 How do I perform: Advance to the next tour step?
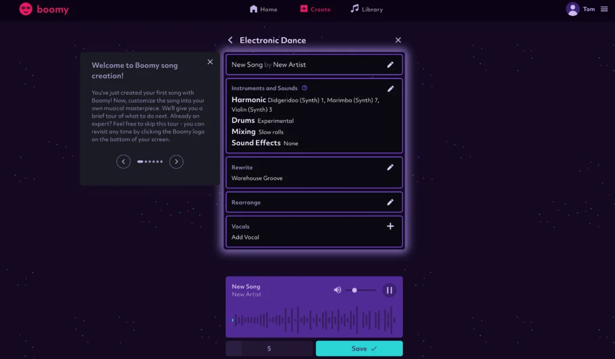point(176,161)
